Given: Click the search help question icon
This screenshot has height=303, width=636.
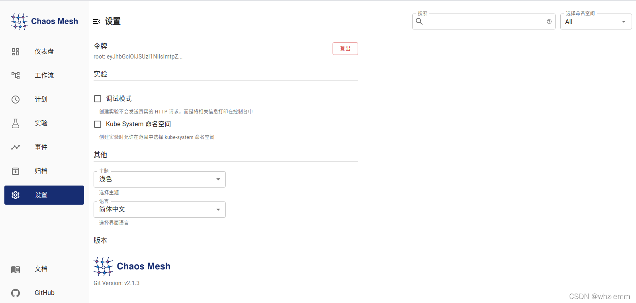Looking at the screenshot, I should pos(549,22).
